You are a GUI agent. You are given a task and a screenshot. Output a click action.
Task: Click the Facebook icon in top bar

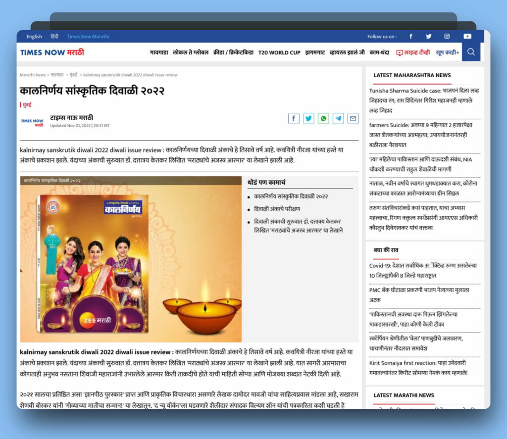[410, 37]
